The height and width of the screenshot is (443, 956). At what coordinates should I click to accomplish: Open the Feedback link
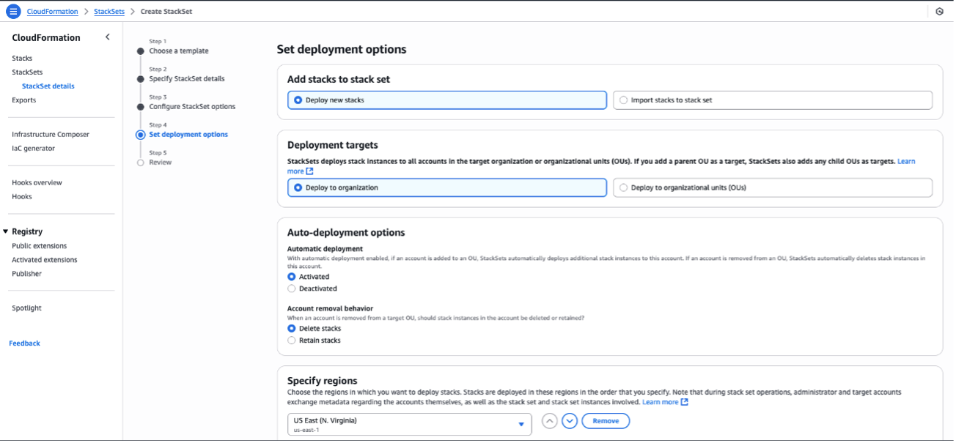point(24,343)
